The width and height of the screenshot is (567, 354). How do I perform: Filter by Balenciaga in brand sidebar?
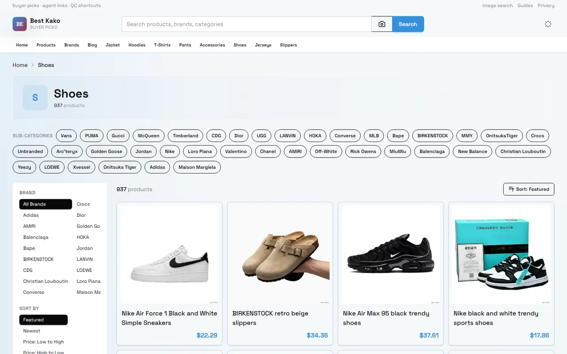pos(36,237)
